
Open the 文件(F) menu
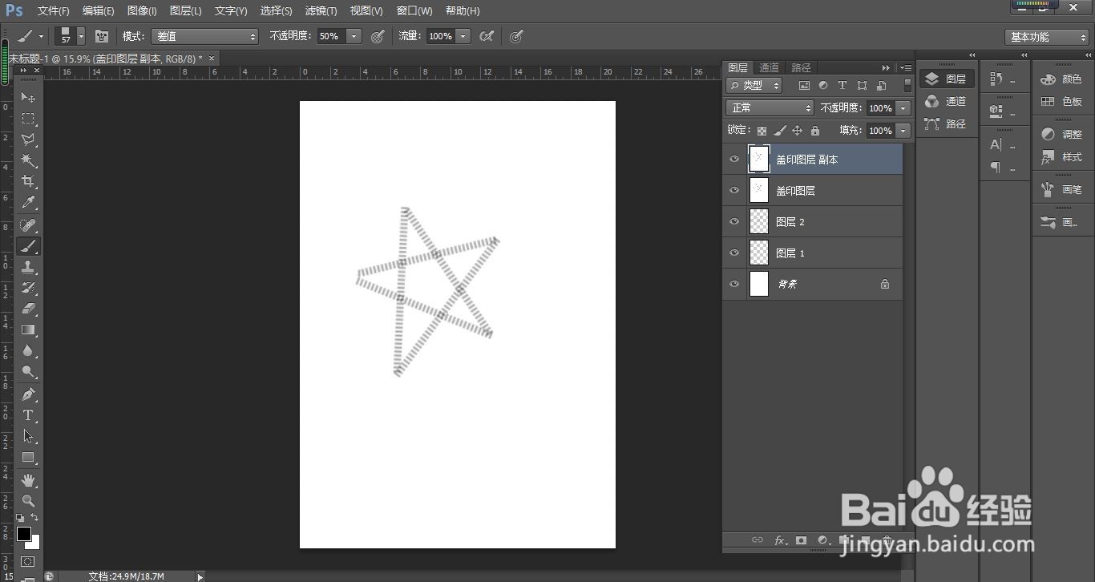click(x=53, y=11)
